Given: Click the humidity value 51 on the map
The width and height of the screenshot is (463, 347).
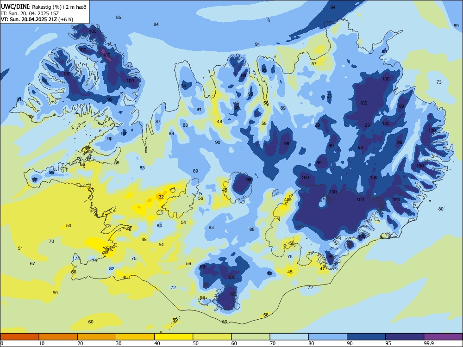Looking at the screenshot, I should tap(20, 248).
